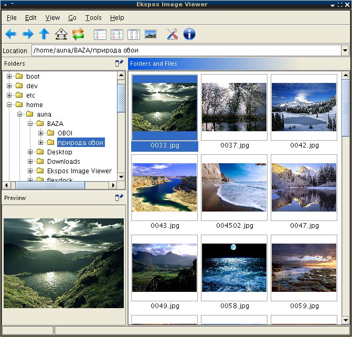The image size is (352, 337).
Task: Click the folder tree vertical scrollbar thumb
Action: point(121,98)
